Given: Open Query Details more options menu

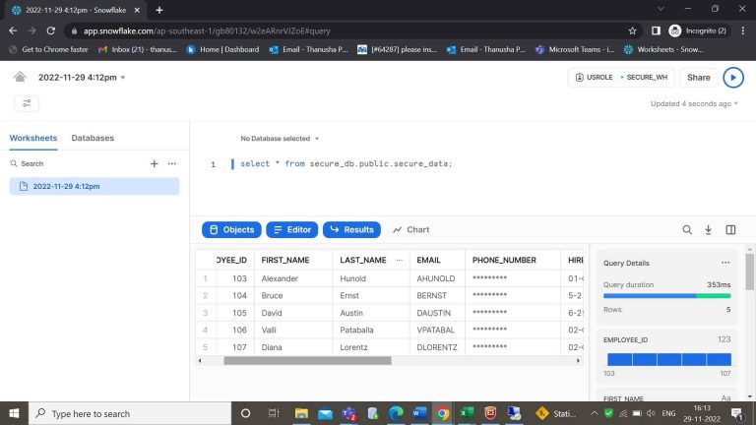Looking at the screenshot, I should [725, 263].
